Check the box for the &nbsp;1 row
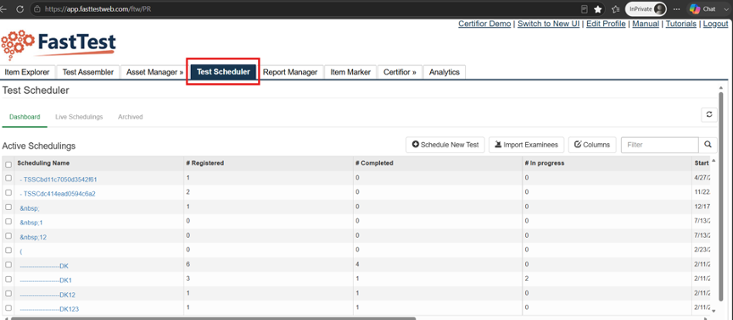 pos(8,221)
